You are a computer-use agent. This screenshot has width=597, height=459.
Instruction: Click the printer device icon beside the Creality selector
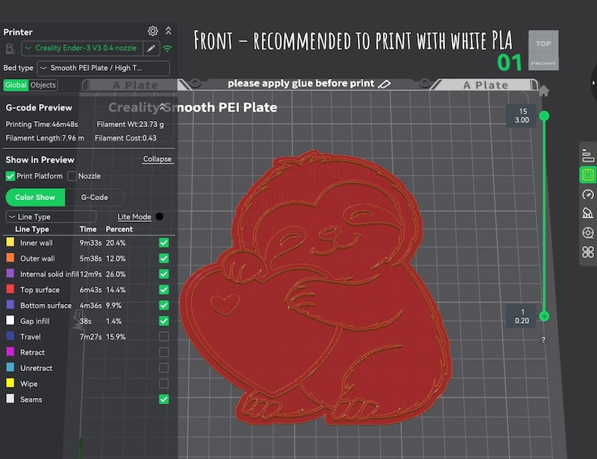11,48
